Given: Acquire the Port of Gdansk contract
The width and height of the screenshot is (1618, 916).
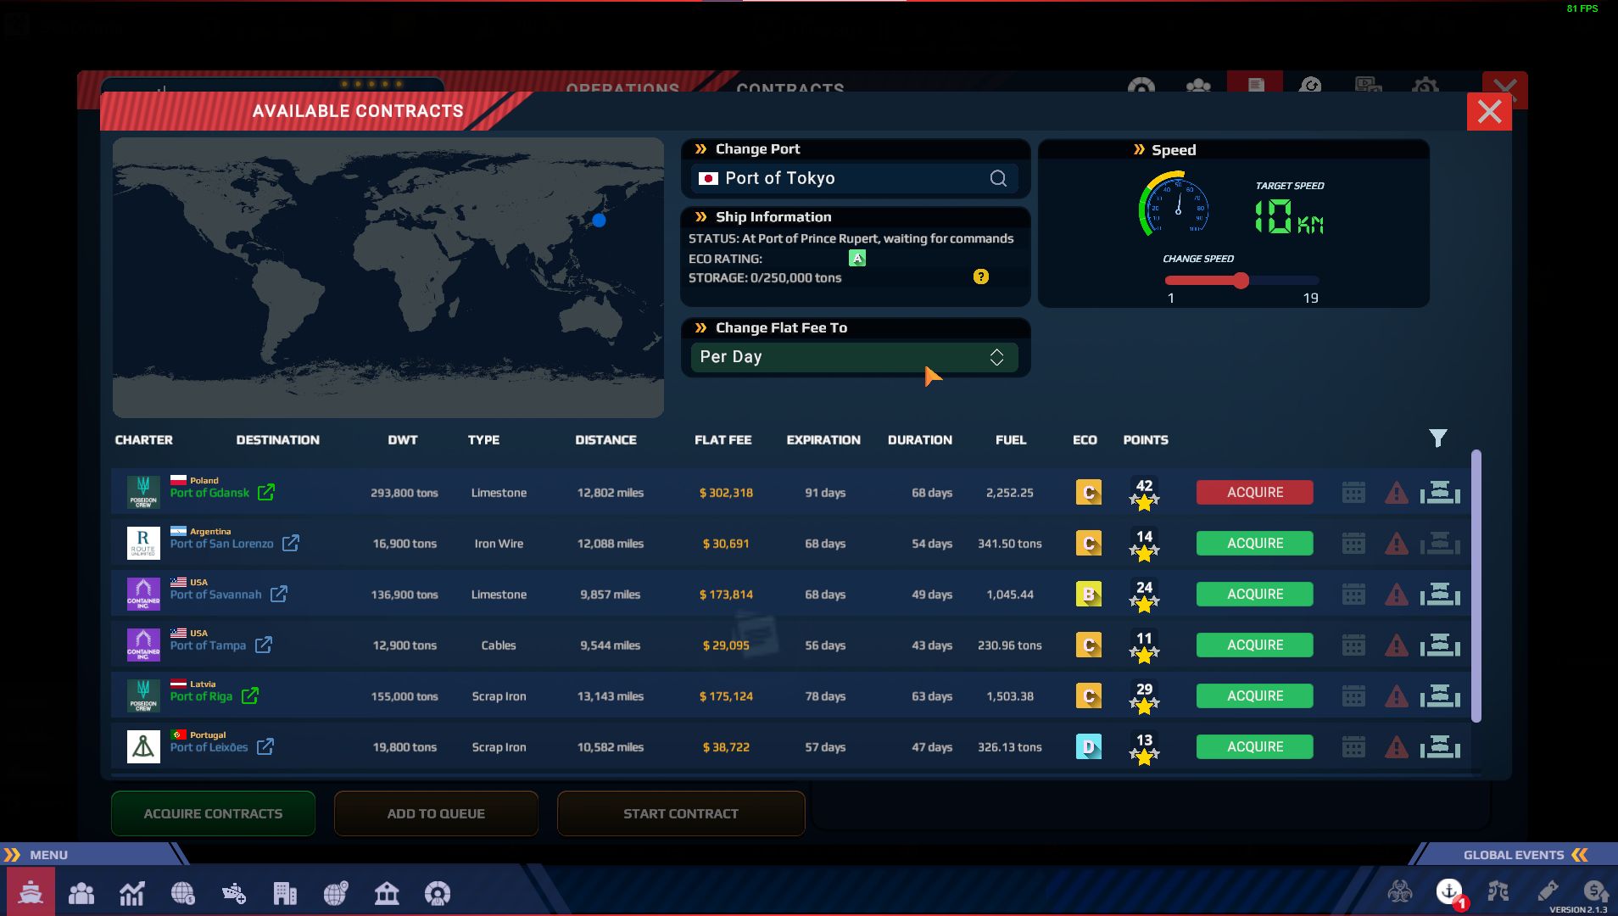Looking at the screenshot, I should [1254, 493].
